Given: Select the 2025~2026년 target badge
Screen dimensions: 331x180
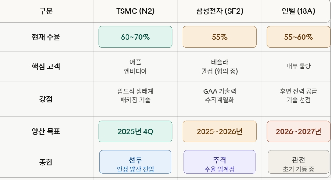Looking at the screenshot, I should pyautogui.click(x=220, y=131).
